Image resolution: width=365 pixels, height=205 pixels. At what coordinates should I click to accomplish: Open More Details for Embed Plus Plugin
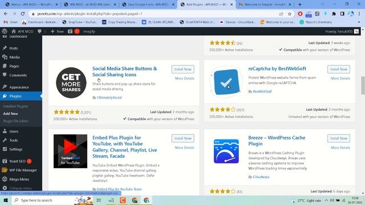184,147
